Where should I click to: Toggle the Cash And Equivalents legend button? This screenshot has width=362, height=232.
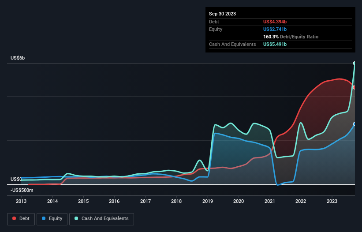click(x=101, y=219)
